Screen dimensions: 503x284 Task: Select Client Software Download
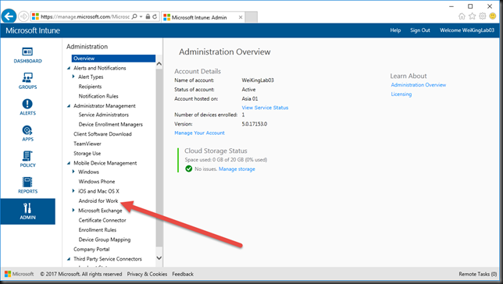(x=102, y=134)
